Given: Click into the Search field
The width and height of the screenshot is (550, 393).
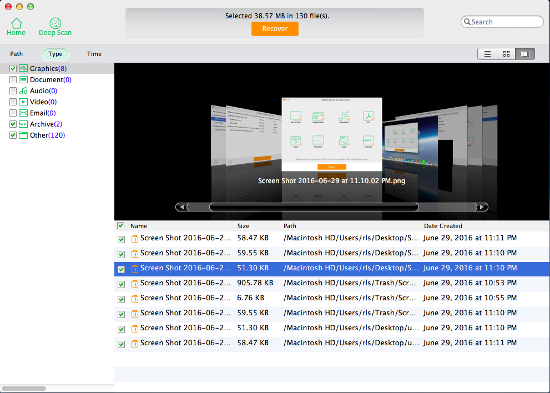Looking at the screenshot, I should 505,22.
